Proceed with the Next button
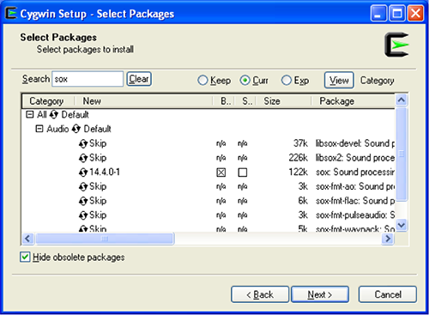The image size is (429, 315). (320, 294)
